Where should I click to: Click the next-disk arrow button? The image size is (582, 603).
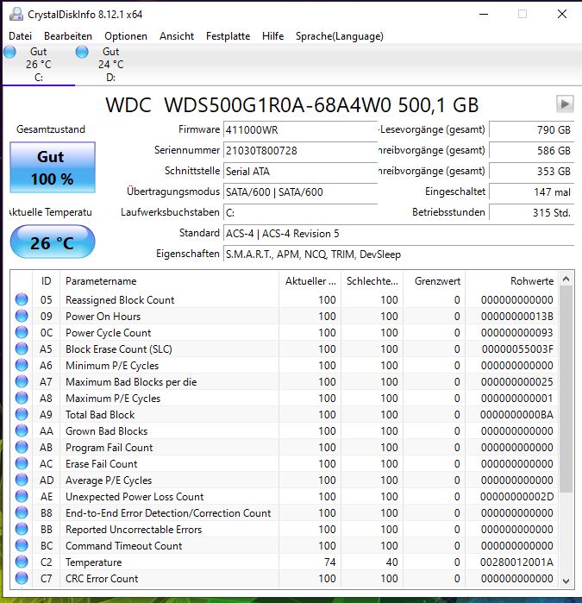(x=565, y=104)
